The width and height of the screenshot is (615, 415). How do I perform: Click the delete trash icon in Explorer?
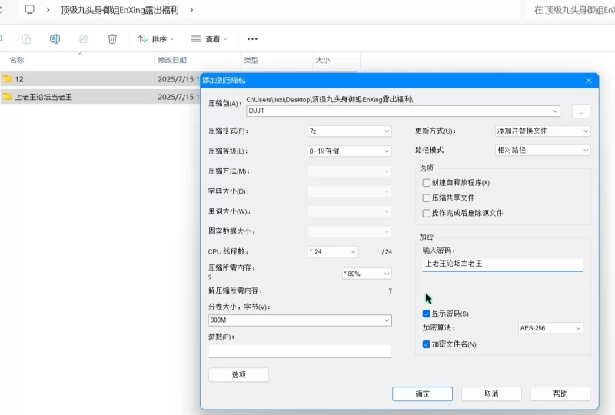pyautogui.click(x=112, y=39)
